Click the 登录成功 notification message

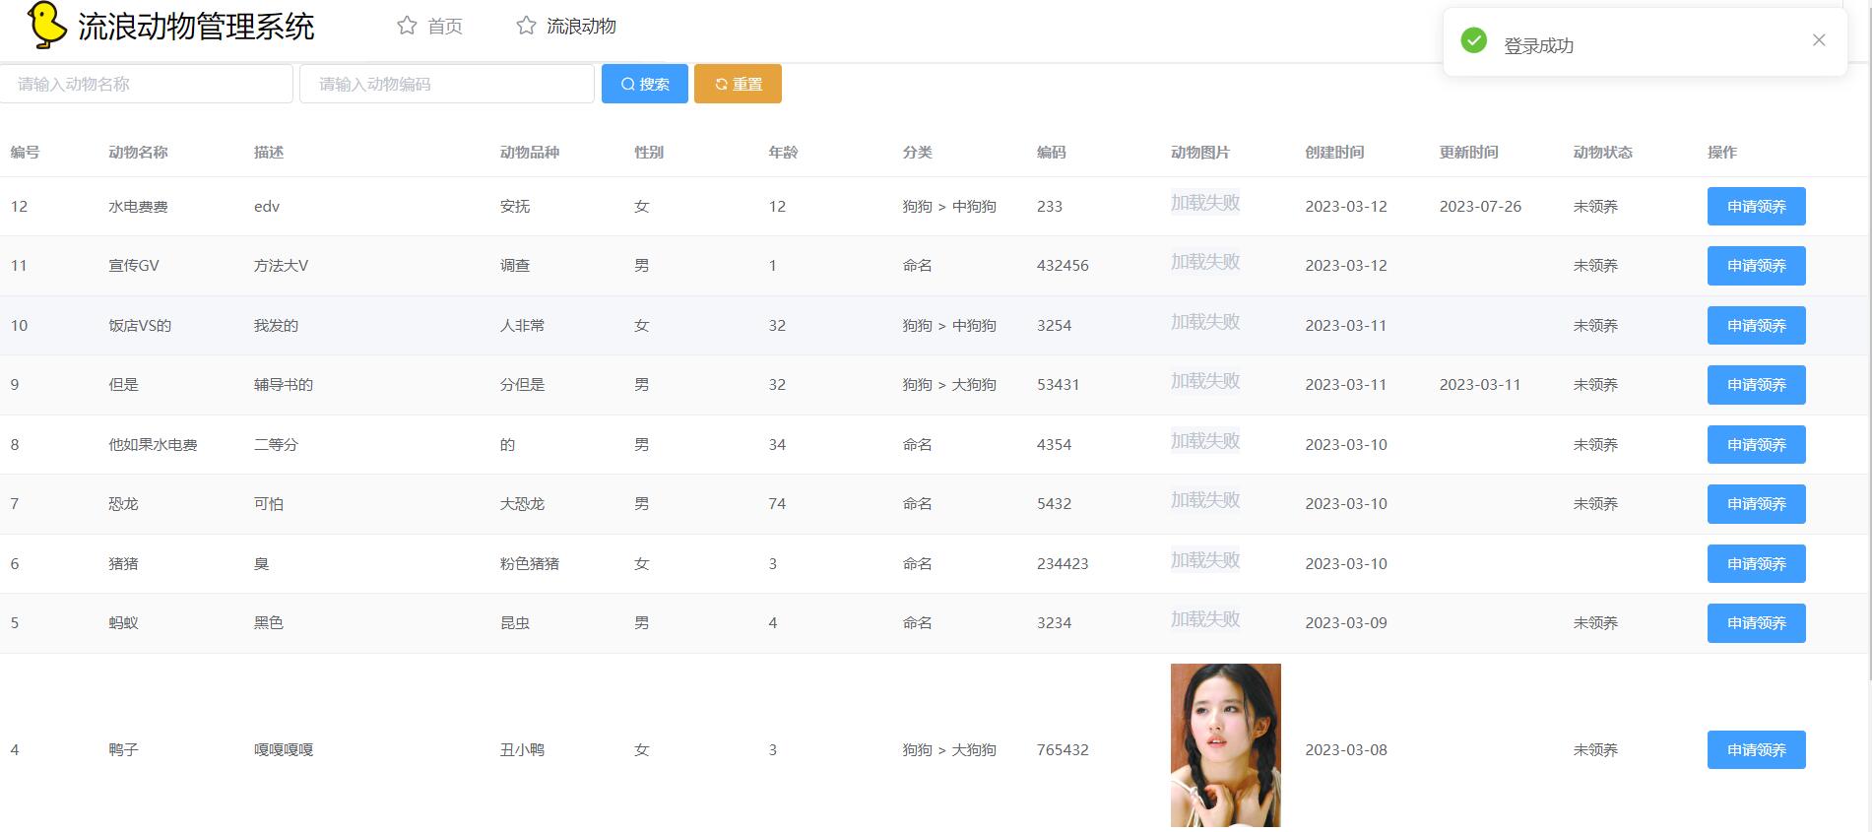point(1538,45)
